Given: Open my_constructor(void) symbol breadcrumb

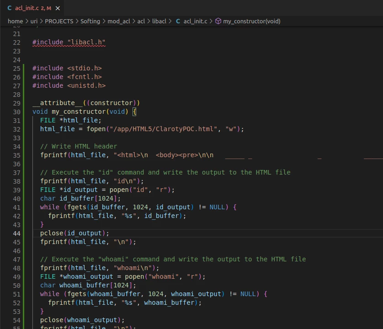Looking at the screenshot, I should click(x=251, y=21).
